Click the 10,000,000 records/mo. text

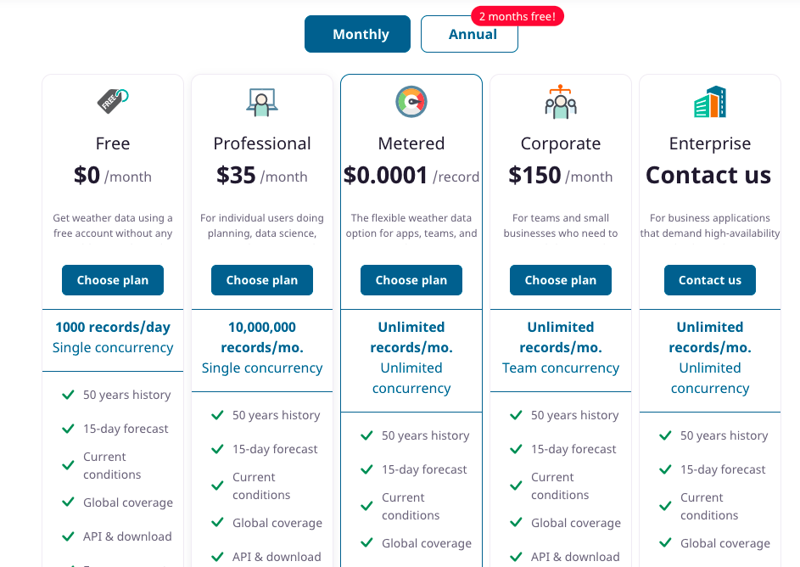262,337
